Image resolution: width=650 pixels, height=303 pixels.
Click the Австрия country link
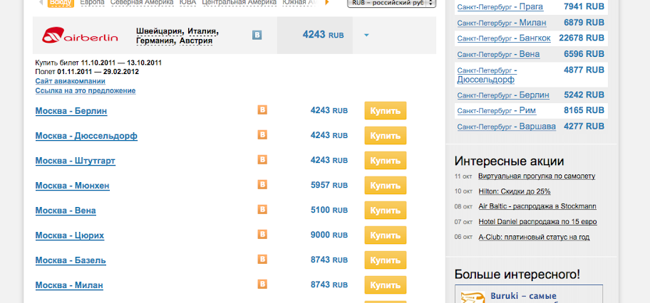point(196,41)
